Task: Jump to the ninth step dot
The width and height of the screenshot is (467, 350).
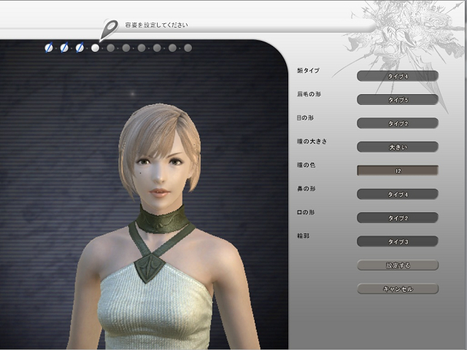Action: click(x=172, y=47)
